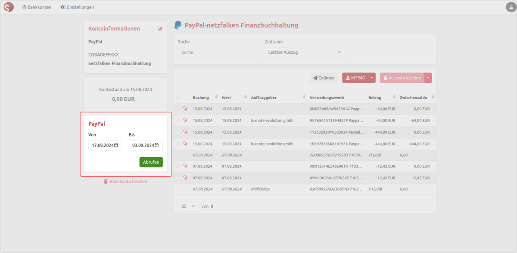This screenshot has height=253, width=517.
Task: Click the Bis date field 03.09.2024
Action: [x=146, y=145]
